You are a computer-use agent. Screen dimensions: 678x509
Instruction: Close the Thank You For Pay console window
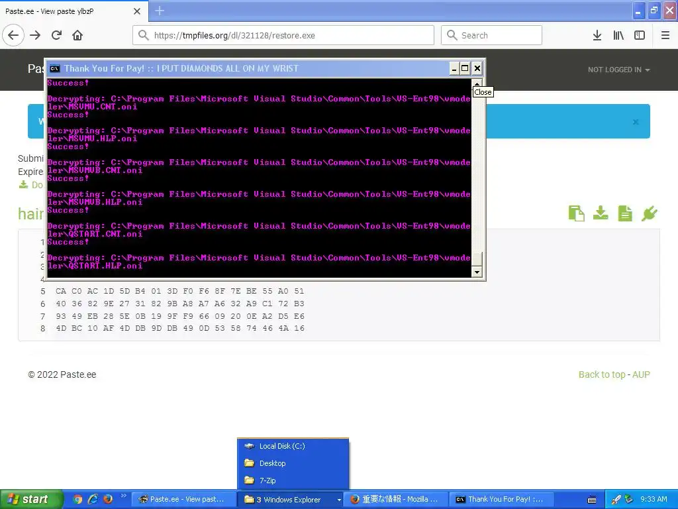click(x=477, y=68)
